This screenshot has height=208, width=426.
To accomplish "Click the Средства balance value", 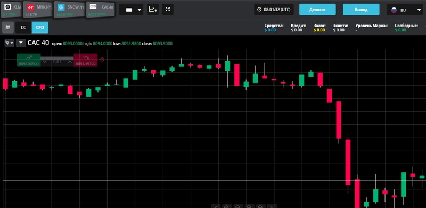I will coord(270,30).
